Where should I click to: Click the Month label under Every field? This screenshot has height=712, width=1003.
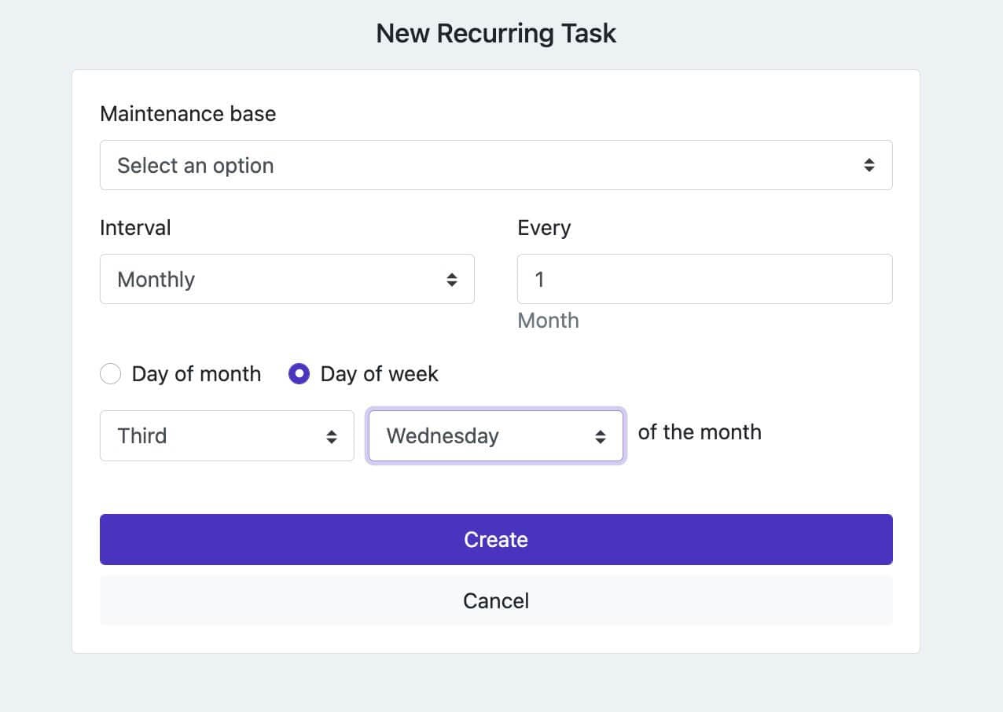(548, 320)
